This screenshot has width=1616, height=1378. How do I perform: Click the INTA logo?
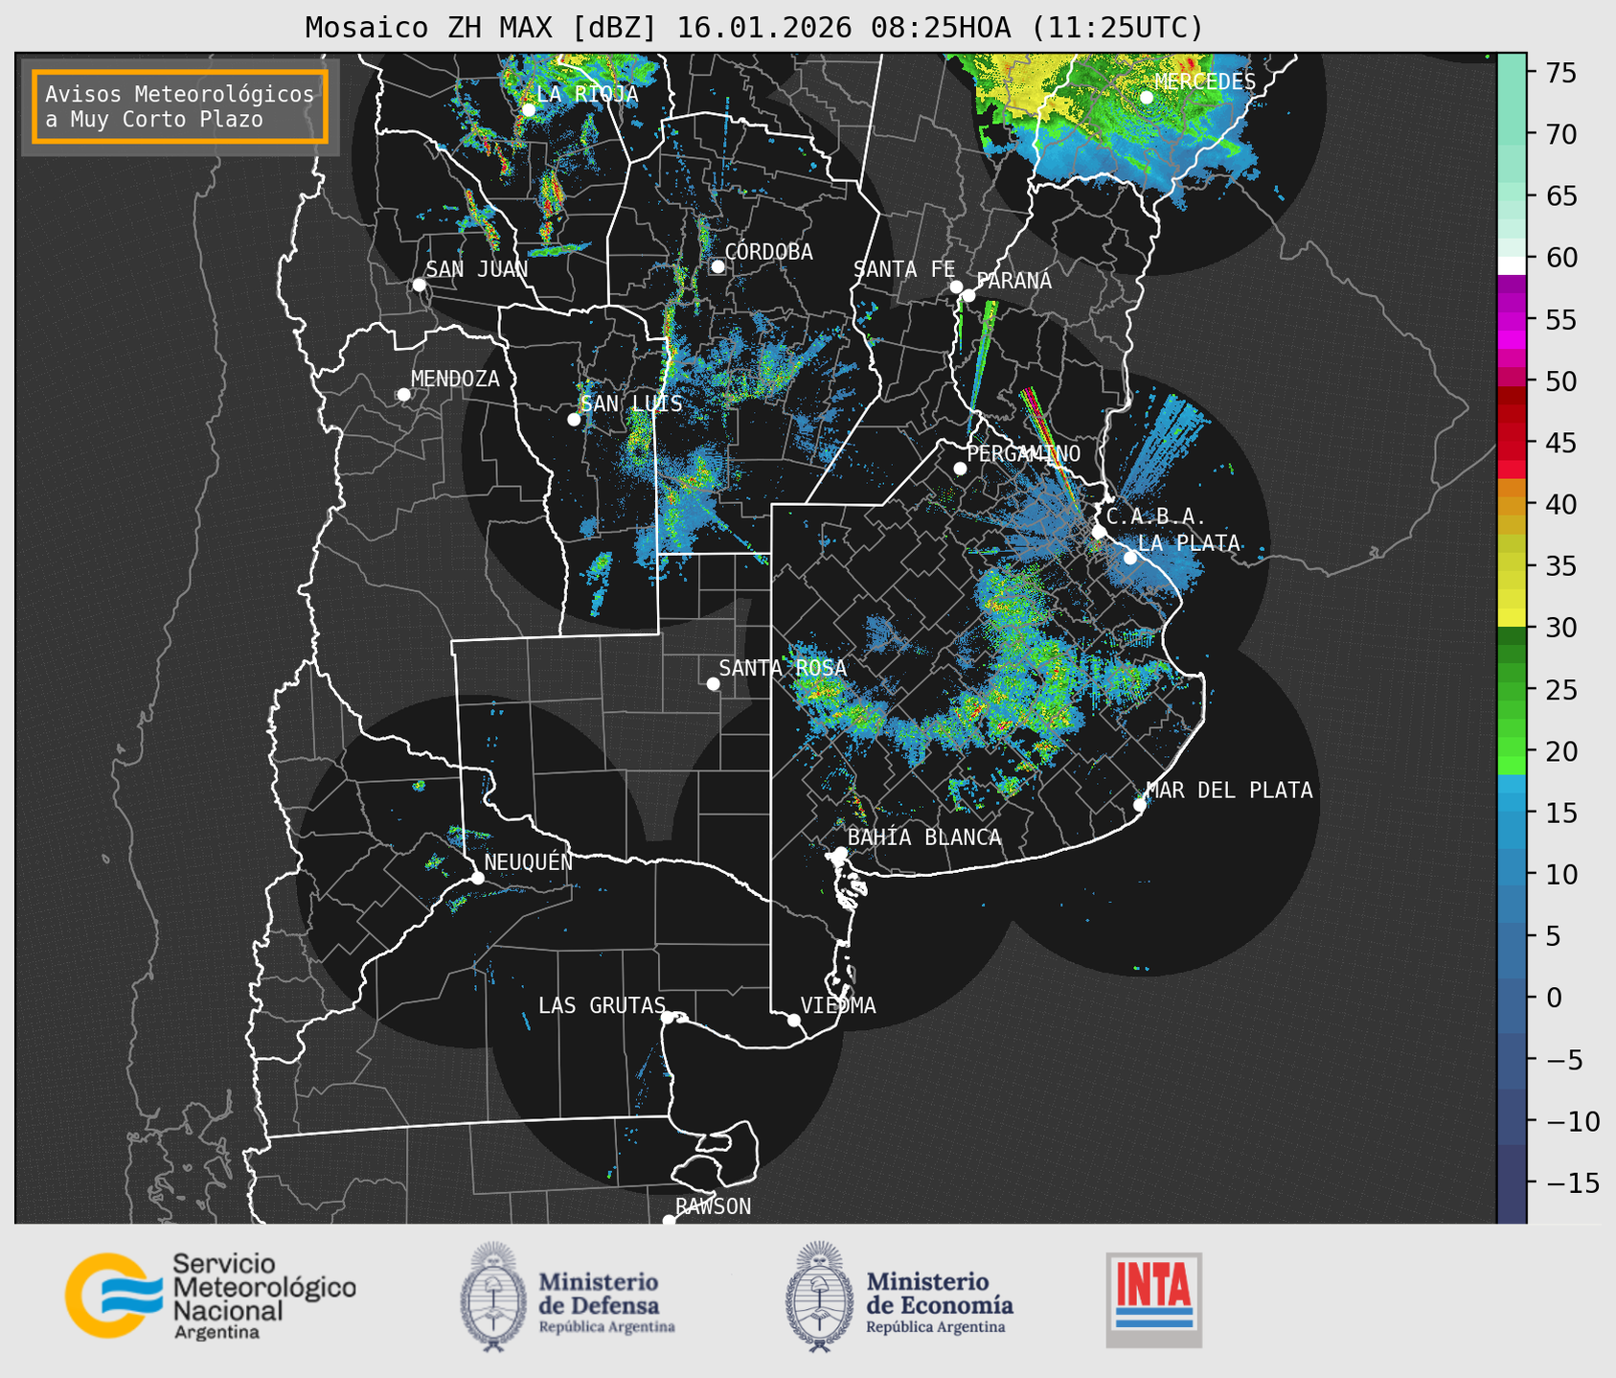[x=1154, y=1299]
